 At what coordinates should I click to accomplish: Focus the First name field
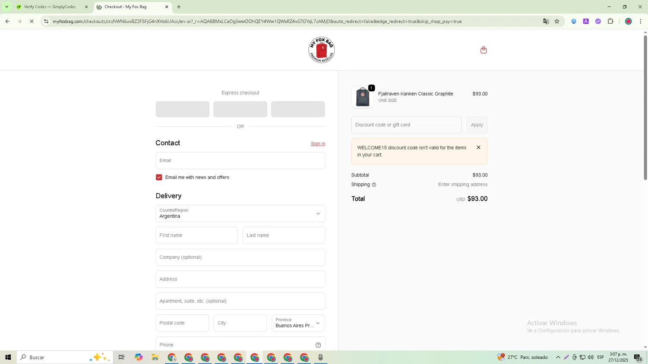[x=197, y=235]
